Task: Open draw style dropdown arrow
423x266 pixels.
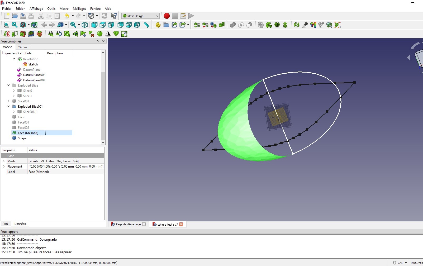Action: (28, 25)
